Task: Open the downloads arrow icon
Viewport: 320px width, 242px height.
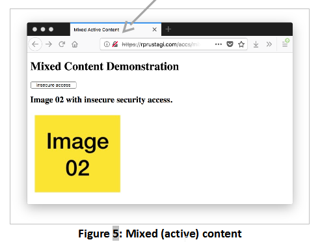Action: point(256,44)
